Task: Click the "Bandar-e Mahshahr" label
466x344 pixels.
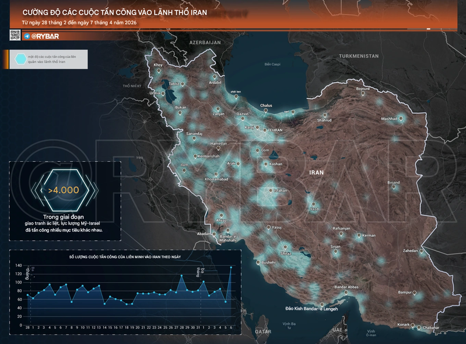Action: [228, 238]
